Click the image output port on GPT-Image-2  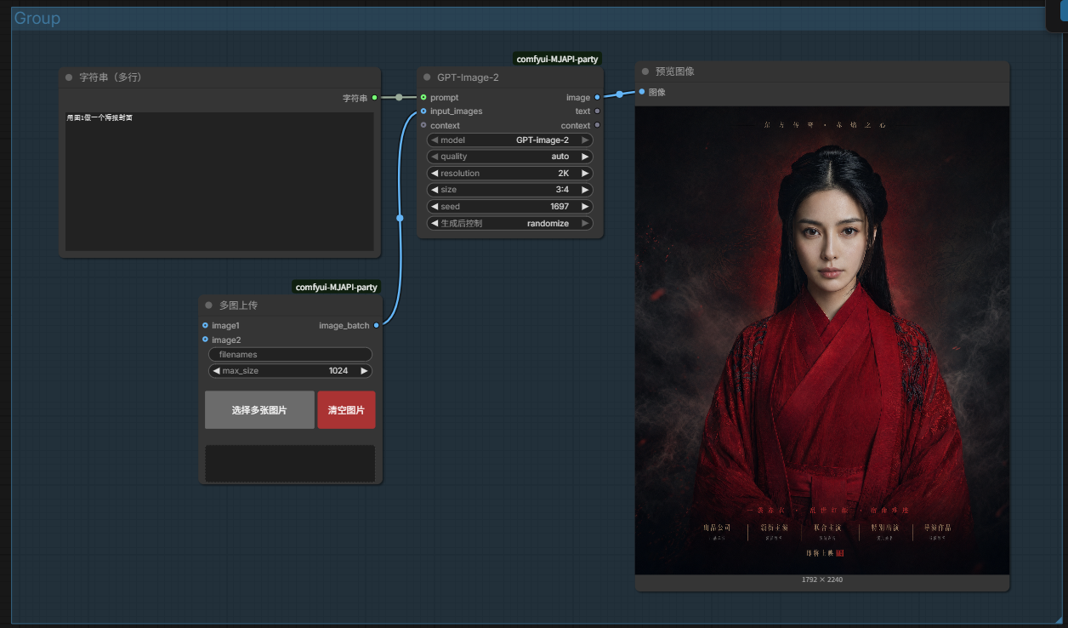(598, 98)
